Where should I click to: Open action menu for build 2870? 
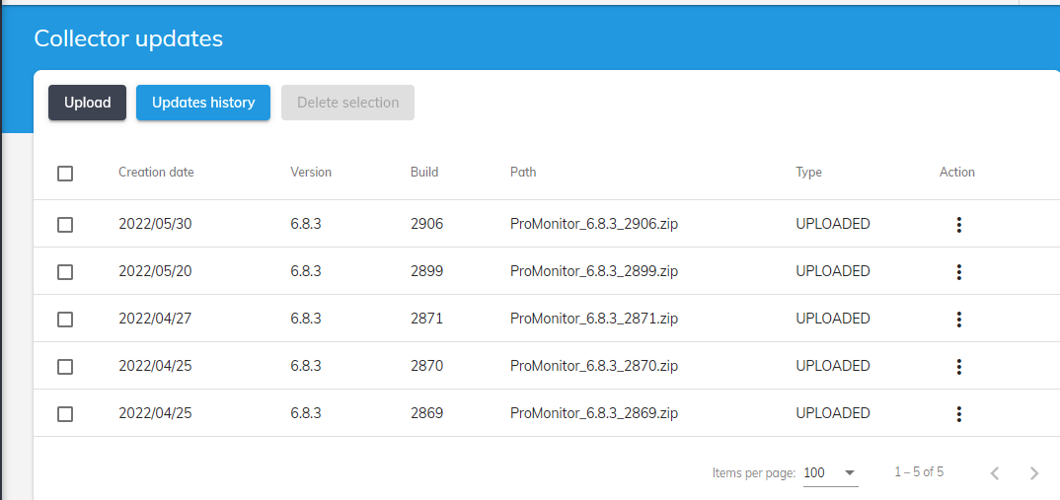click(958, 367)
